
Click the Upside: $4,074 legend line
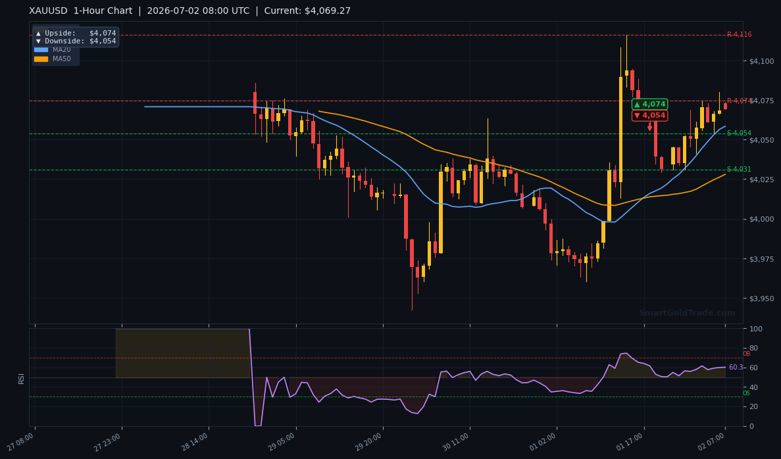[x=76, y=33]
